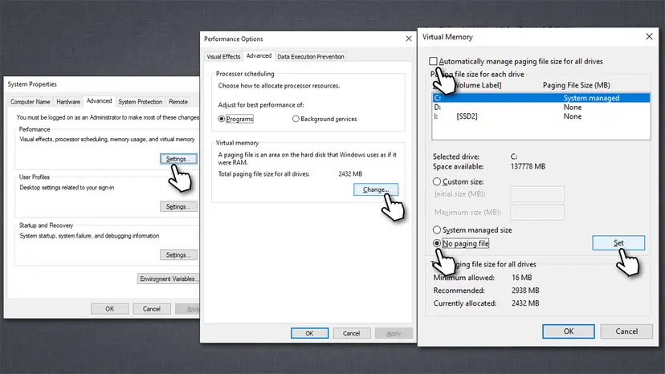The height and width of the screenshot is (374, 665).
Task: Confirm Performance Options with OK
Action: point(309,333)
